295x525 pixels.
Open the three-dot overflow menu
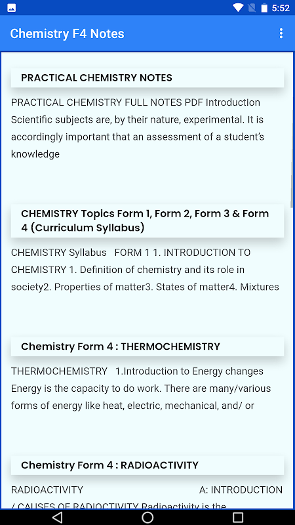tap(281, 33)
